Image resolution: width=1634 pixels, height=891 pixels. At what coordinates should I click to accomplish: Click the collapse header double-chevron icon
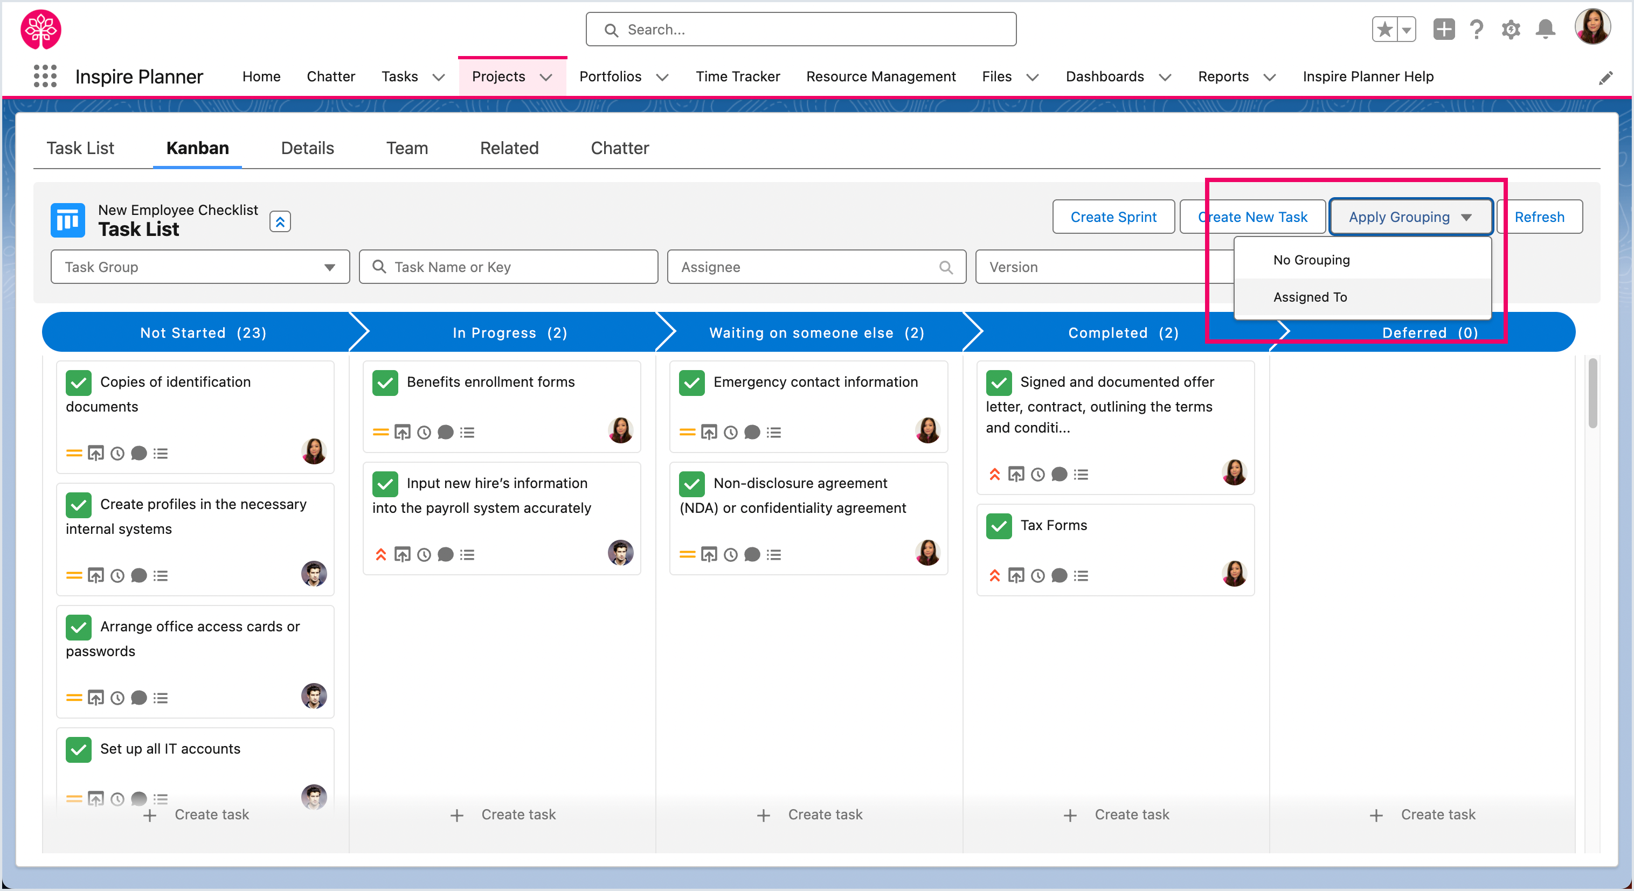tap(280, 221)
